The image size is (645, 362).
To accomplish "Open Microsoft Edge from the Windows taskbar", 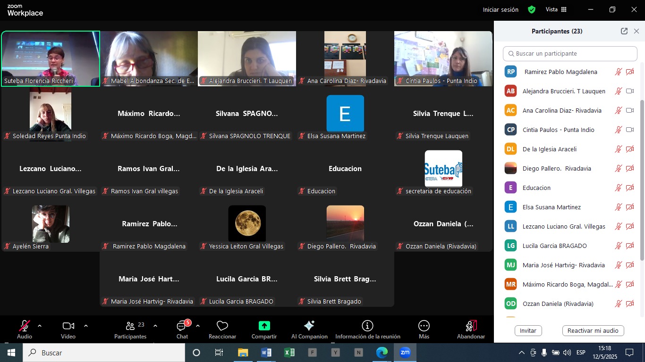I will pyautogui.click(x=382, y=353).
